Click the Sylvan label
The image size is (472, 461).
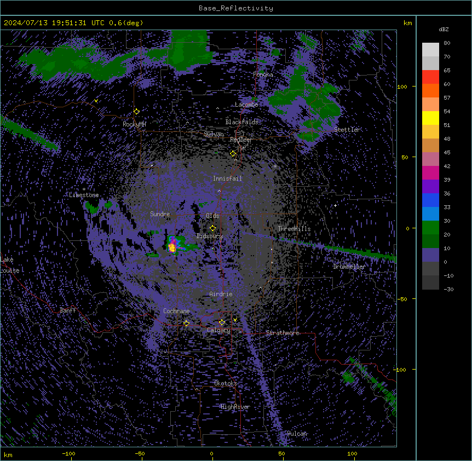[214, 134]
